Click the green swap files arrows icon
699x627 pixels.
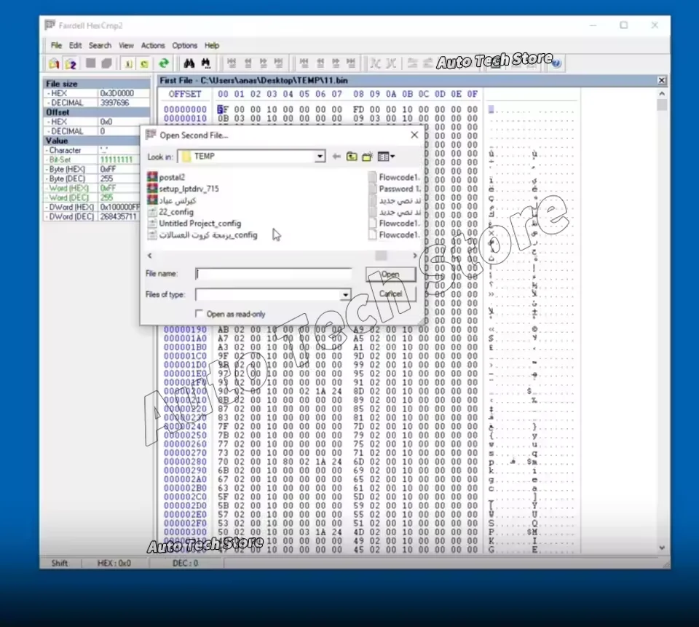164,64
